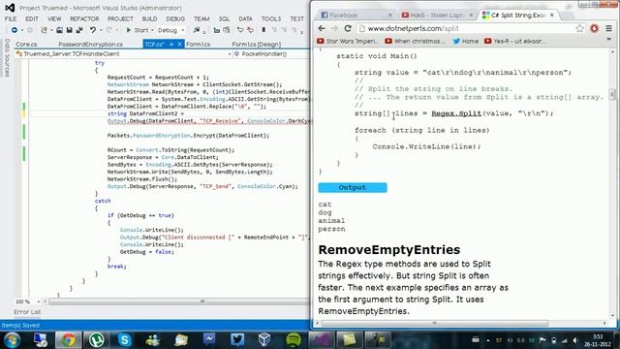This screenshot has height=349, width=620.
Task: Close the C# Split String browser tab
Action: point(552,16)
